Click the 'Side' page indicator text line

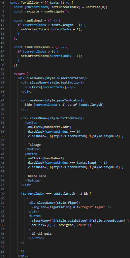click(64, 105)
